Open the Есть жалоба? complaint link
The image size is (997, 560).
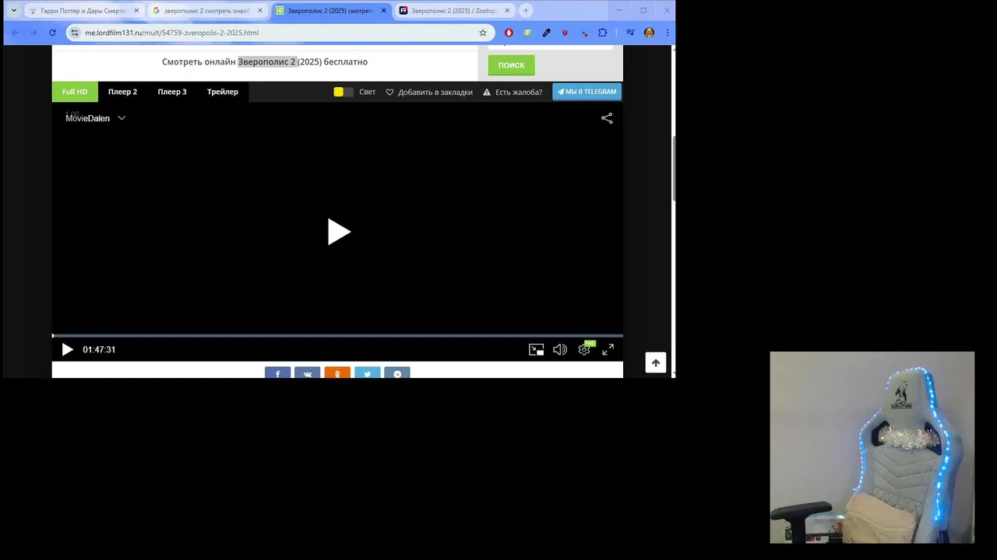click(x=513, y=92)
